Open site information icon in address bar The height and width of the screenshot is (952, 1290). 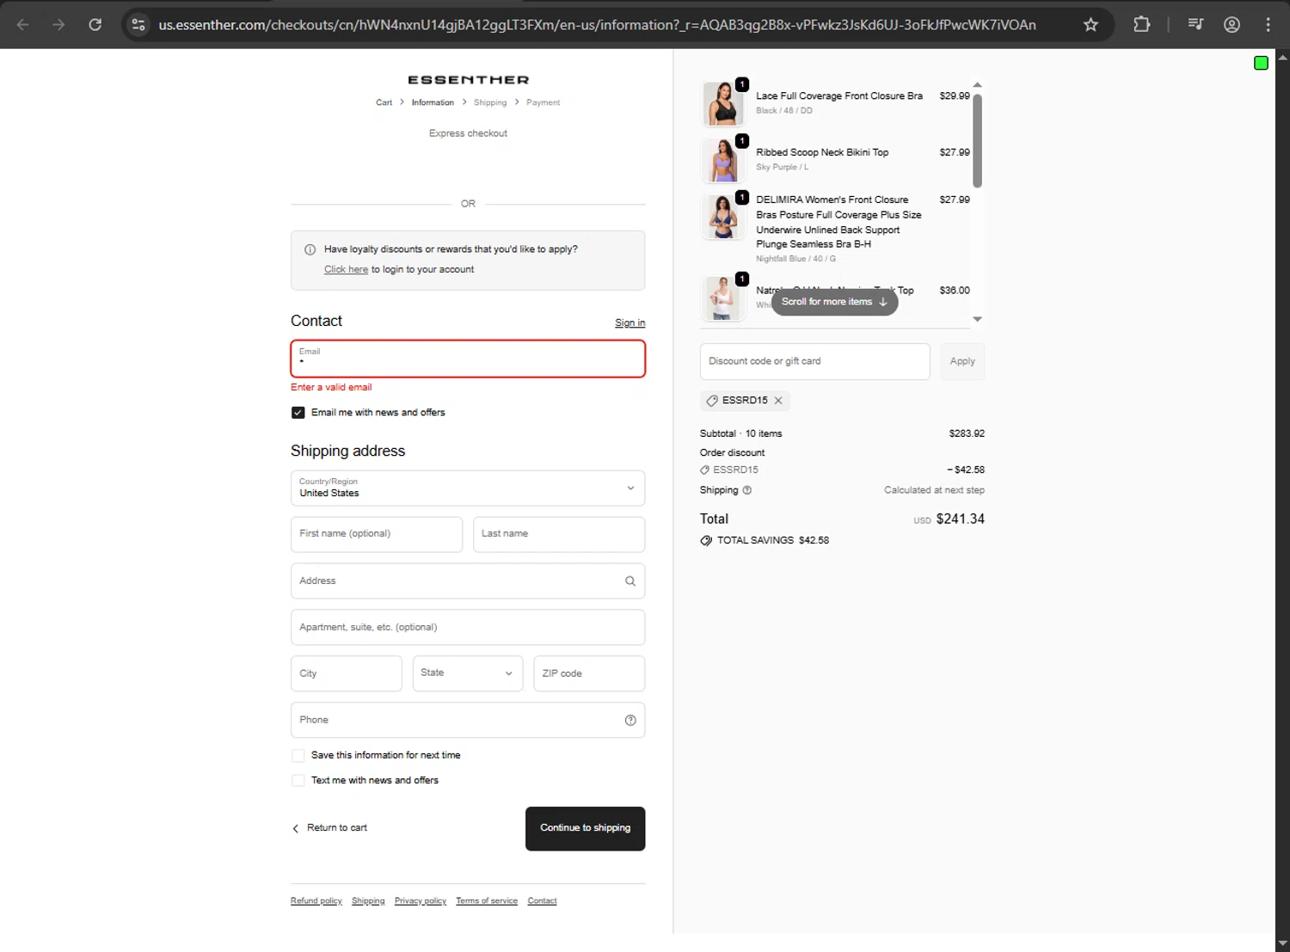[x=138, y=25]
